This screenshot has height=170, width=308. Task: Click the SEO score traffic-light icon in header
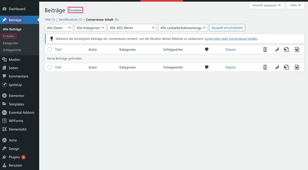pyautogui.click(x=265, y=49)
